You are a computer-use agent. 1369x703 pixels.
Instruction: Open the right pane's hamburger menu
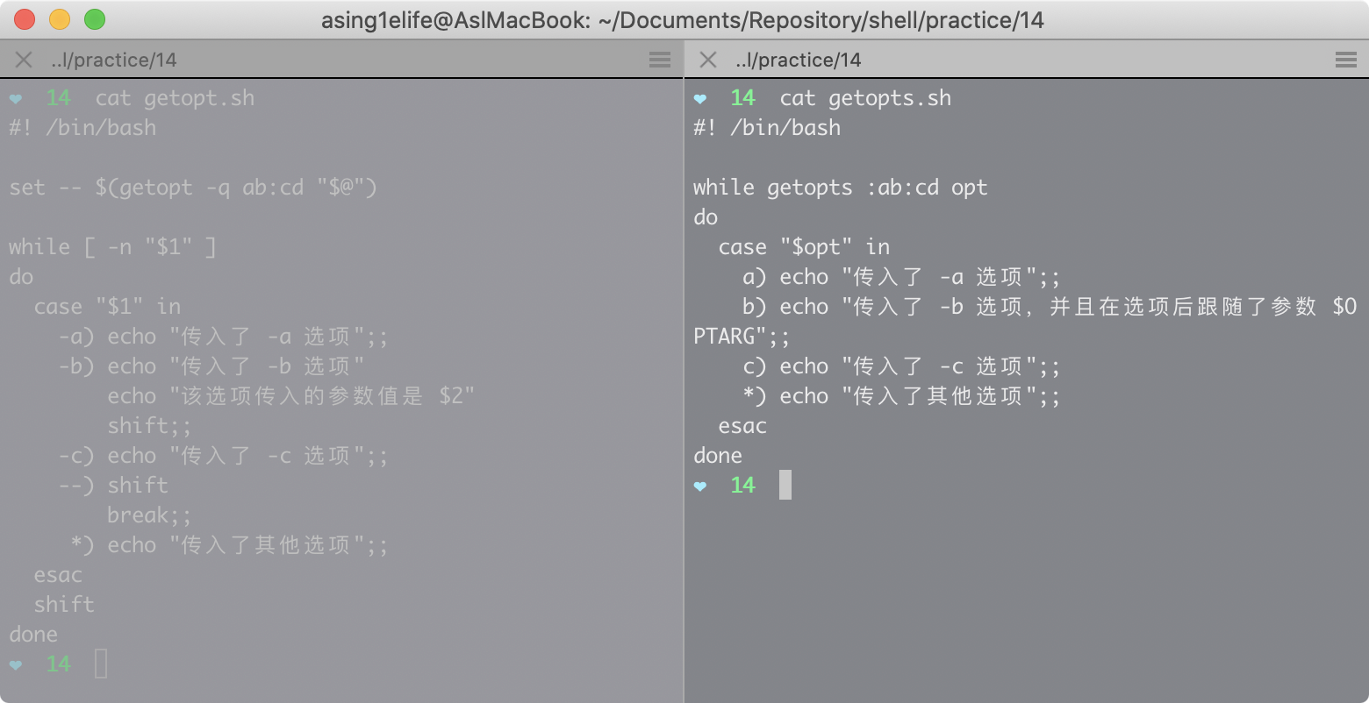pyautogui.click(x=1345, y=60)
